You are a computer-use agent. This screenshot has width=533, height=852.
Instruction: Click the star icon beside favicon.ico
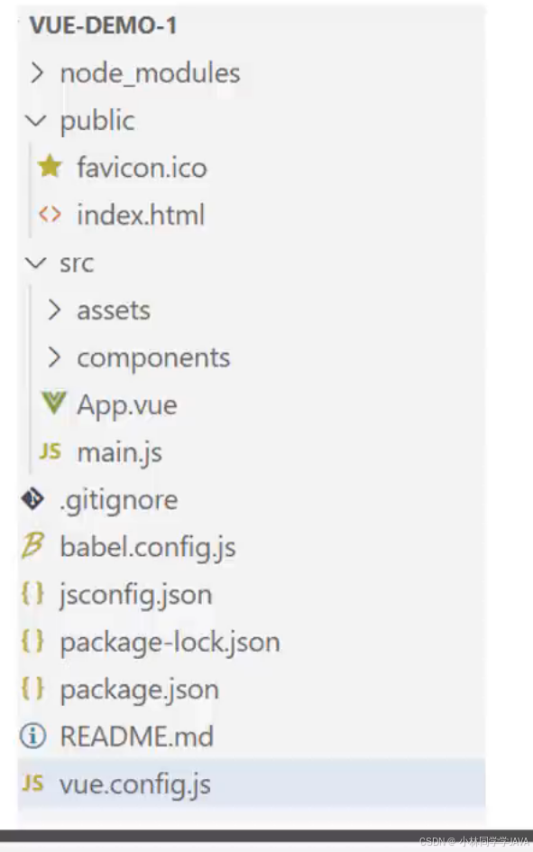50,166
